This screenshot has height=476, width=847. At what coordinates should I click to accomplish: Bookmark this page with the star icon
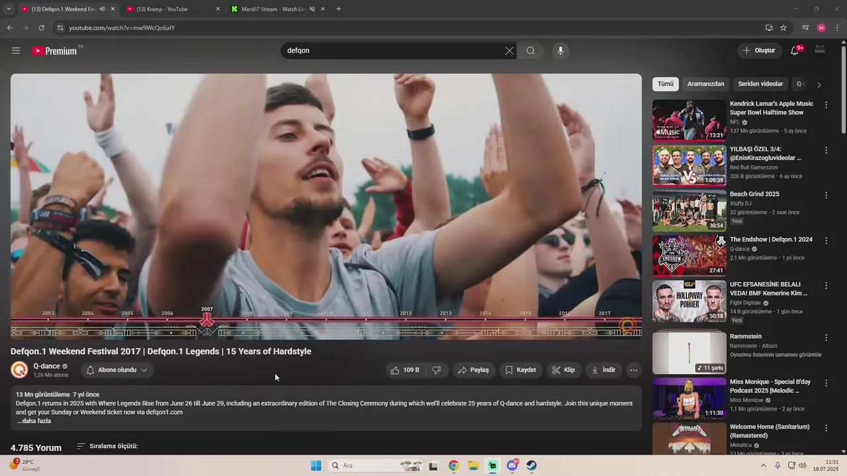pyautogui.click(x=783, y=28)
